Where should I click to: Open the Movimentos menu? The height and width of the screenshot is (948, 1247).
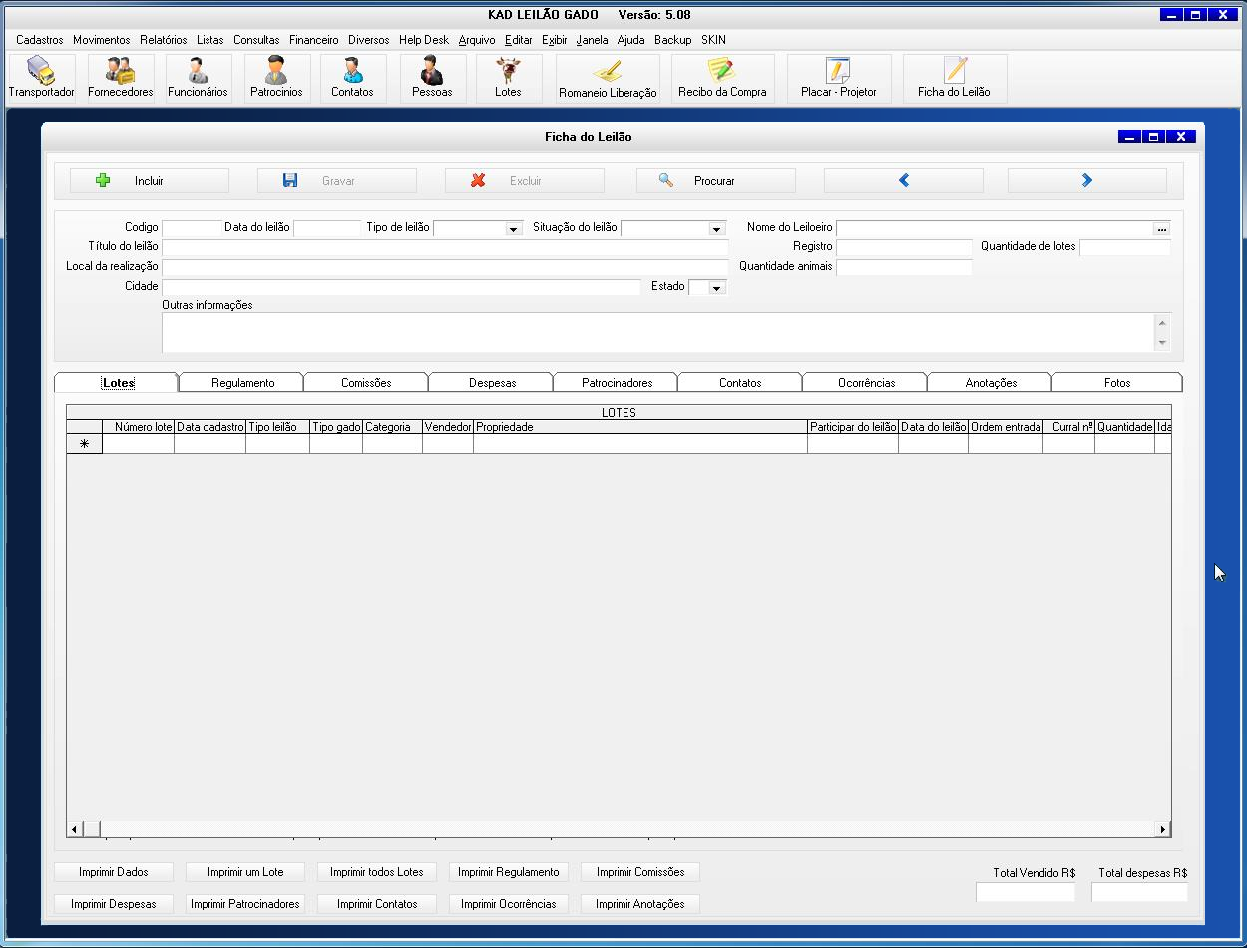click(x=102, y=40)
